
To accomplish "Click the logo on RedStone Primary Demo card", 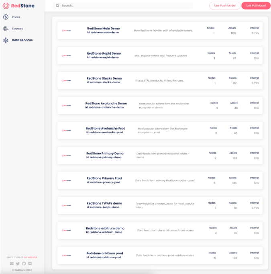I will click(66, 155).
